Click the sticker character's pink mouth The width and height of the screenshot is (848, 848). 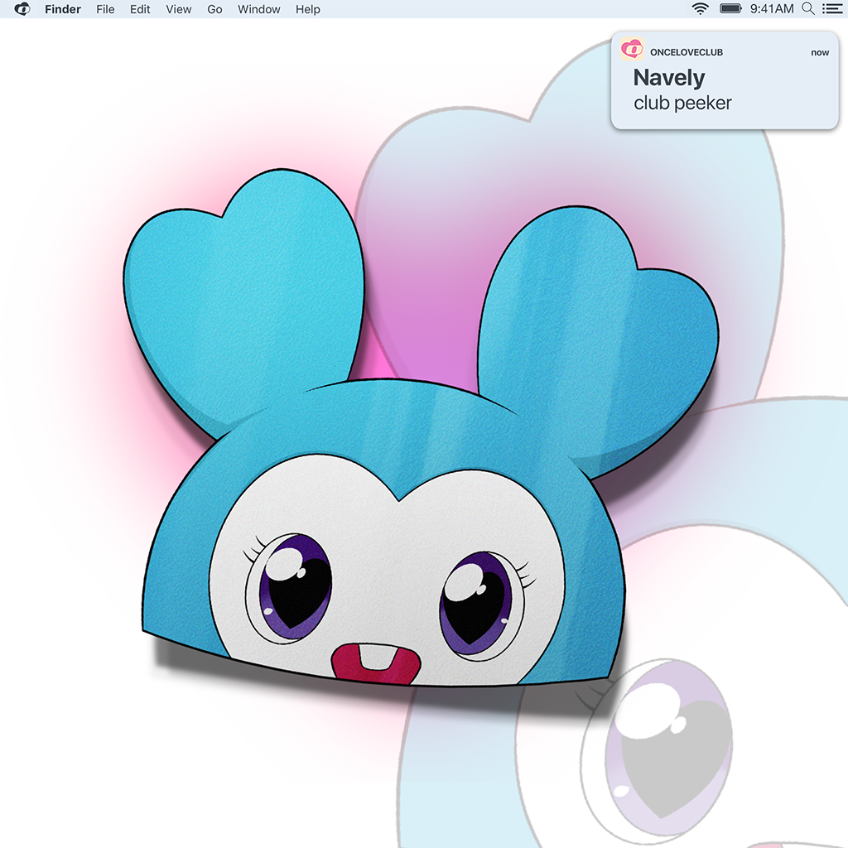click(373, 661)
